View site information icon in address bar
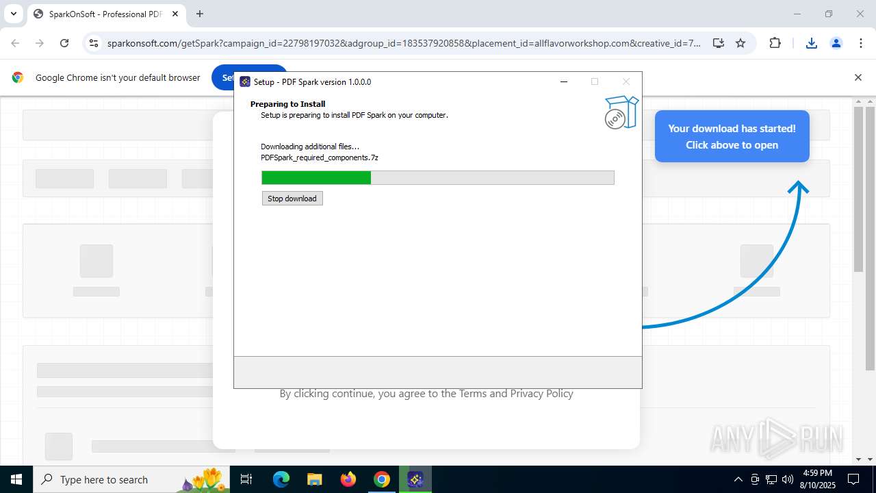The height and width of the screenshot is (493, 876). coord(94,43)
